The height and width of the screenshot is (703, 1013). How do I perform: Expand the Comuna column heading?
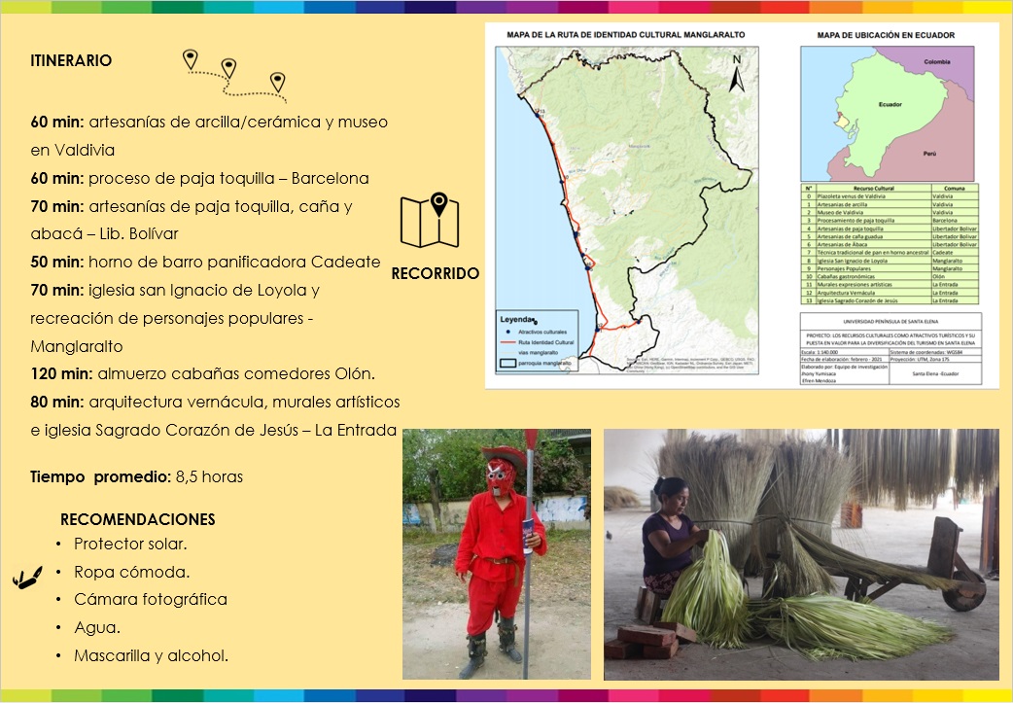(x=954, y=188)
